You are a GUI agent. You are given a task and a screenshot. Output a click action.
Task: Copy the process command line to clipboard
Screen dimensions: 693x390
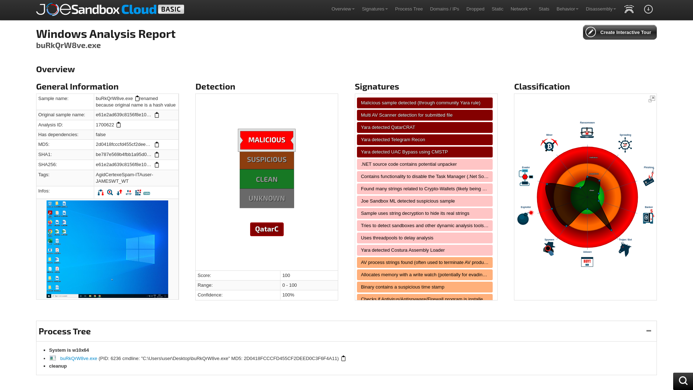tap(344, 359)
